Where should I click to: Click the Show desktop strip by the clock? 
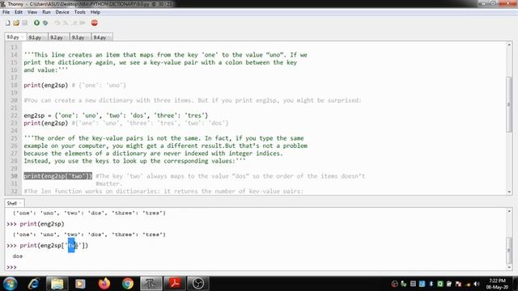point(515,284)
